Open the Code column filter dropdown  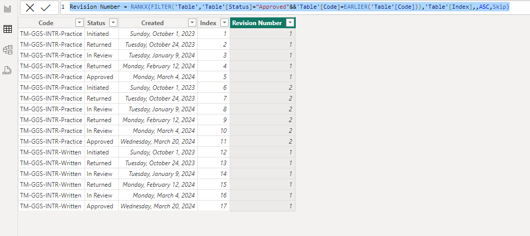[x=79, y=23]
